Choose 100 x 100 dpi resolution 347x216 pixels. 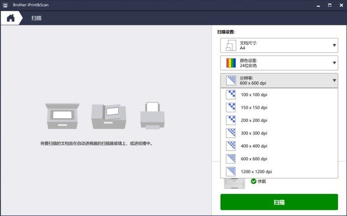pyautogui.click(x=279, y=95)
